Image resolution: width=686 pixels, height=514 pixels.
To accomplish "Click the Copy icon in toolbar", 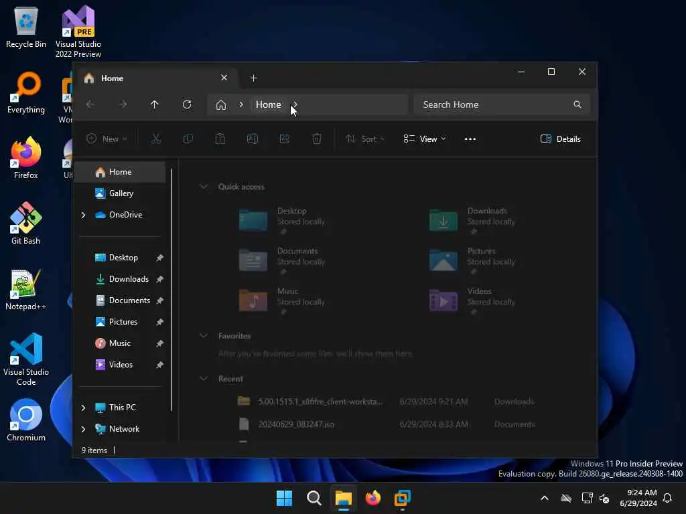I will pos(188,139).
